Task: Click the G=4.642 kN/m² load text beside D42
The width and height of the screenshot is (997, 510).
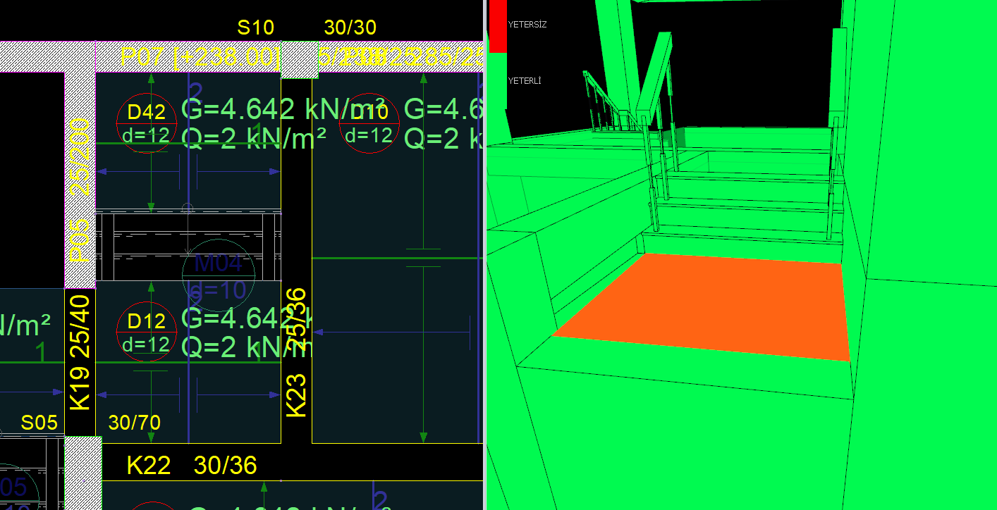Action: pos(254,109)
